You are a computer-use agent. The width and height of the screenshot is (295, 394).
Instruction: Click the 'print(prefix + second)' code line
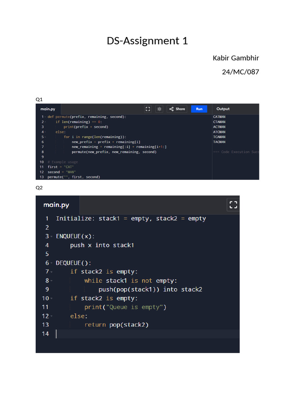pyautogui.click(x=86, y=127)
